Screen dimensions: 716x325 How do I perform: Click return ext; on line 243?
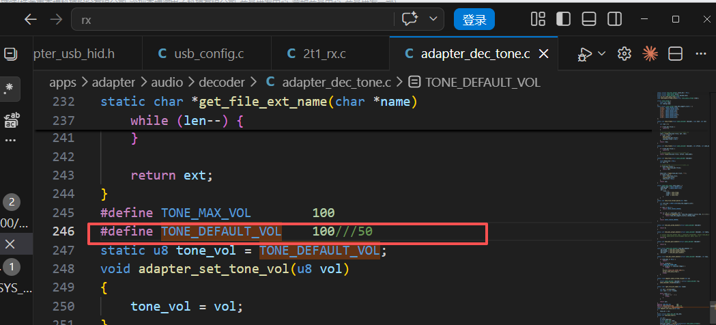(172, 175)
